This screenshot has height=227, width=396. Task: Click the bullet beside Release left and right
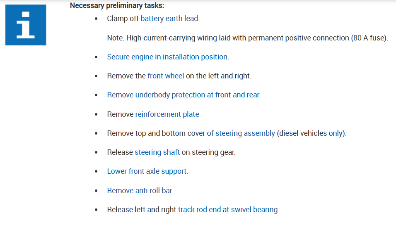pyautogui.click(x=97, y=210)
